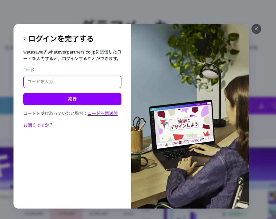Click the コードを受け取っていない場合 text

point(54,113)
